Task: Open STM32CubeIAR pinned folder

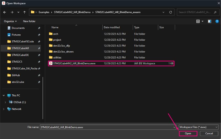Action: coord(21,48)
